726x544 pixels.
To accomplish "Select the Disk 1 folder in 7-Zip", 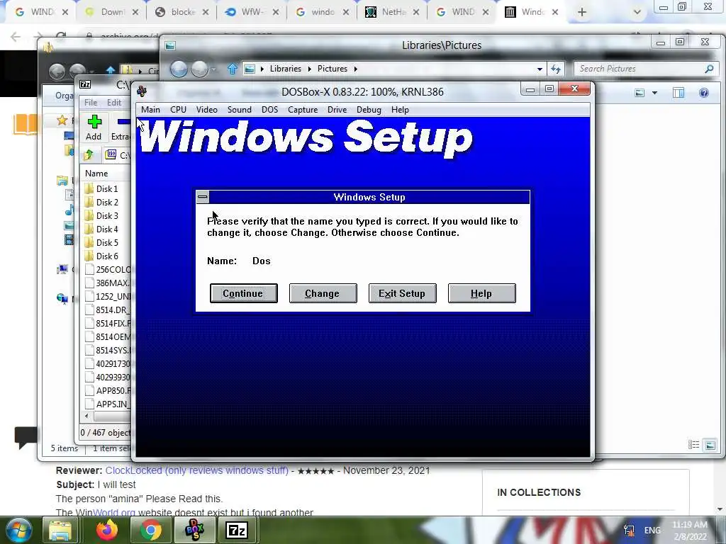I will 107,188.
